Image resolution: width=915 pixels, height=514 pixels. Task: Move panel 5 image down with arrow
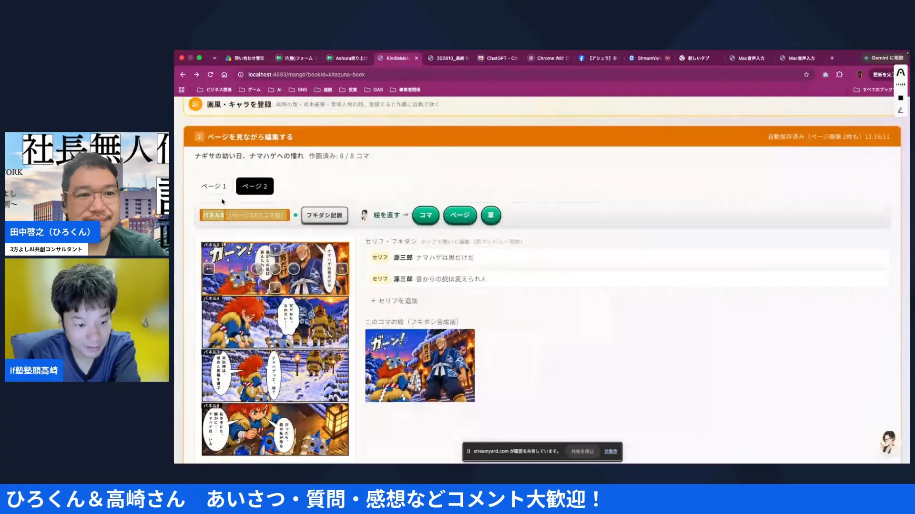pos(275,287)
